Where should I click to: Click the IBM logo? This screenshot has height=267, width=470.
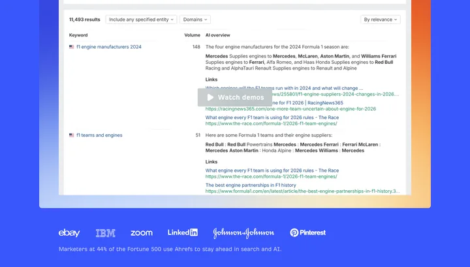pos(106,233)
